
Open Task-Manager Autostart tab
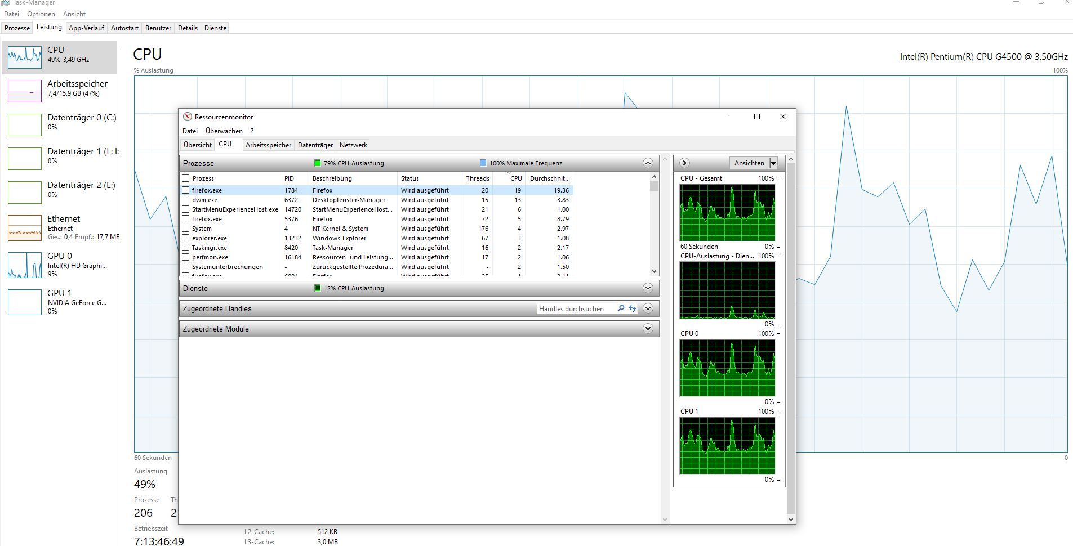click(124, 28)
